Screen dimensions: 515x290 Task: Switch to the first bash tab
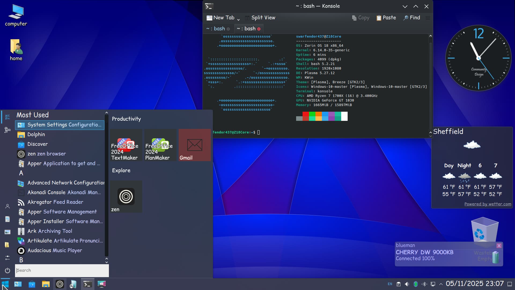click(x=216, y=29)
